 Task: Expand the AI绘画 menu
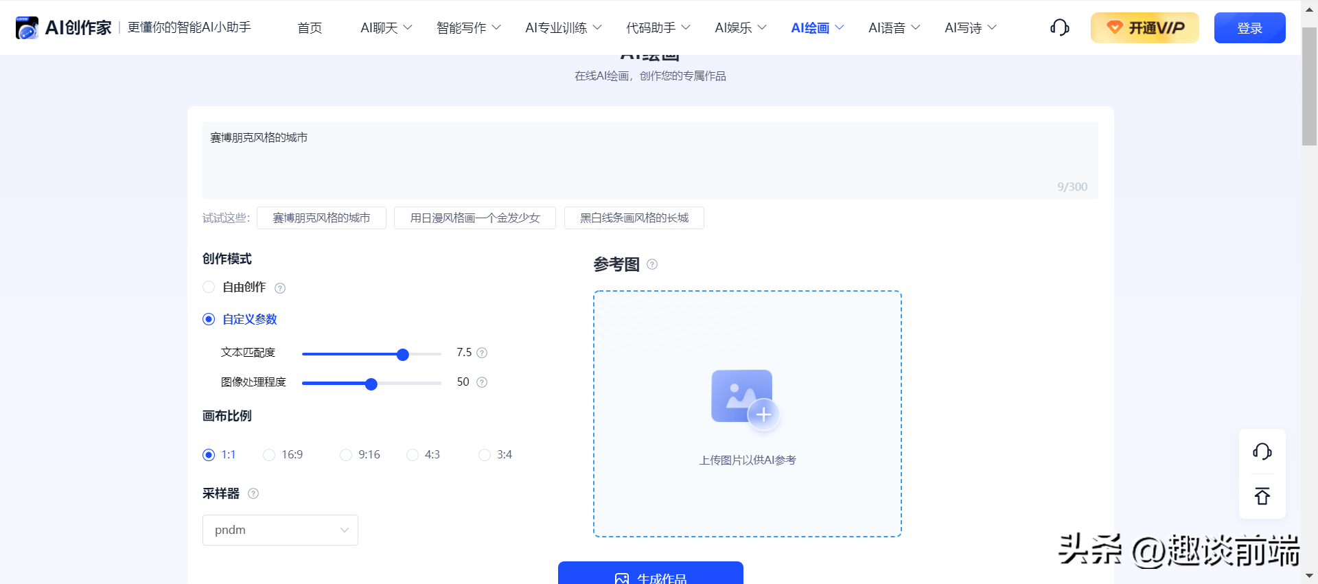(x=818, y=27)
